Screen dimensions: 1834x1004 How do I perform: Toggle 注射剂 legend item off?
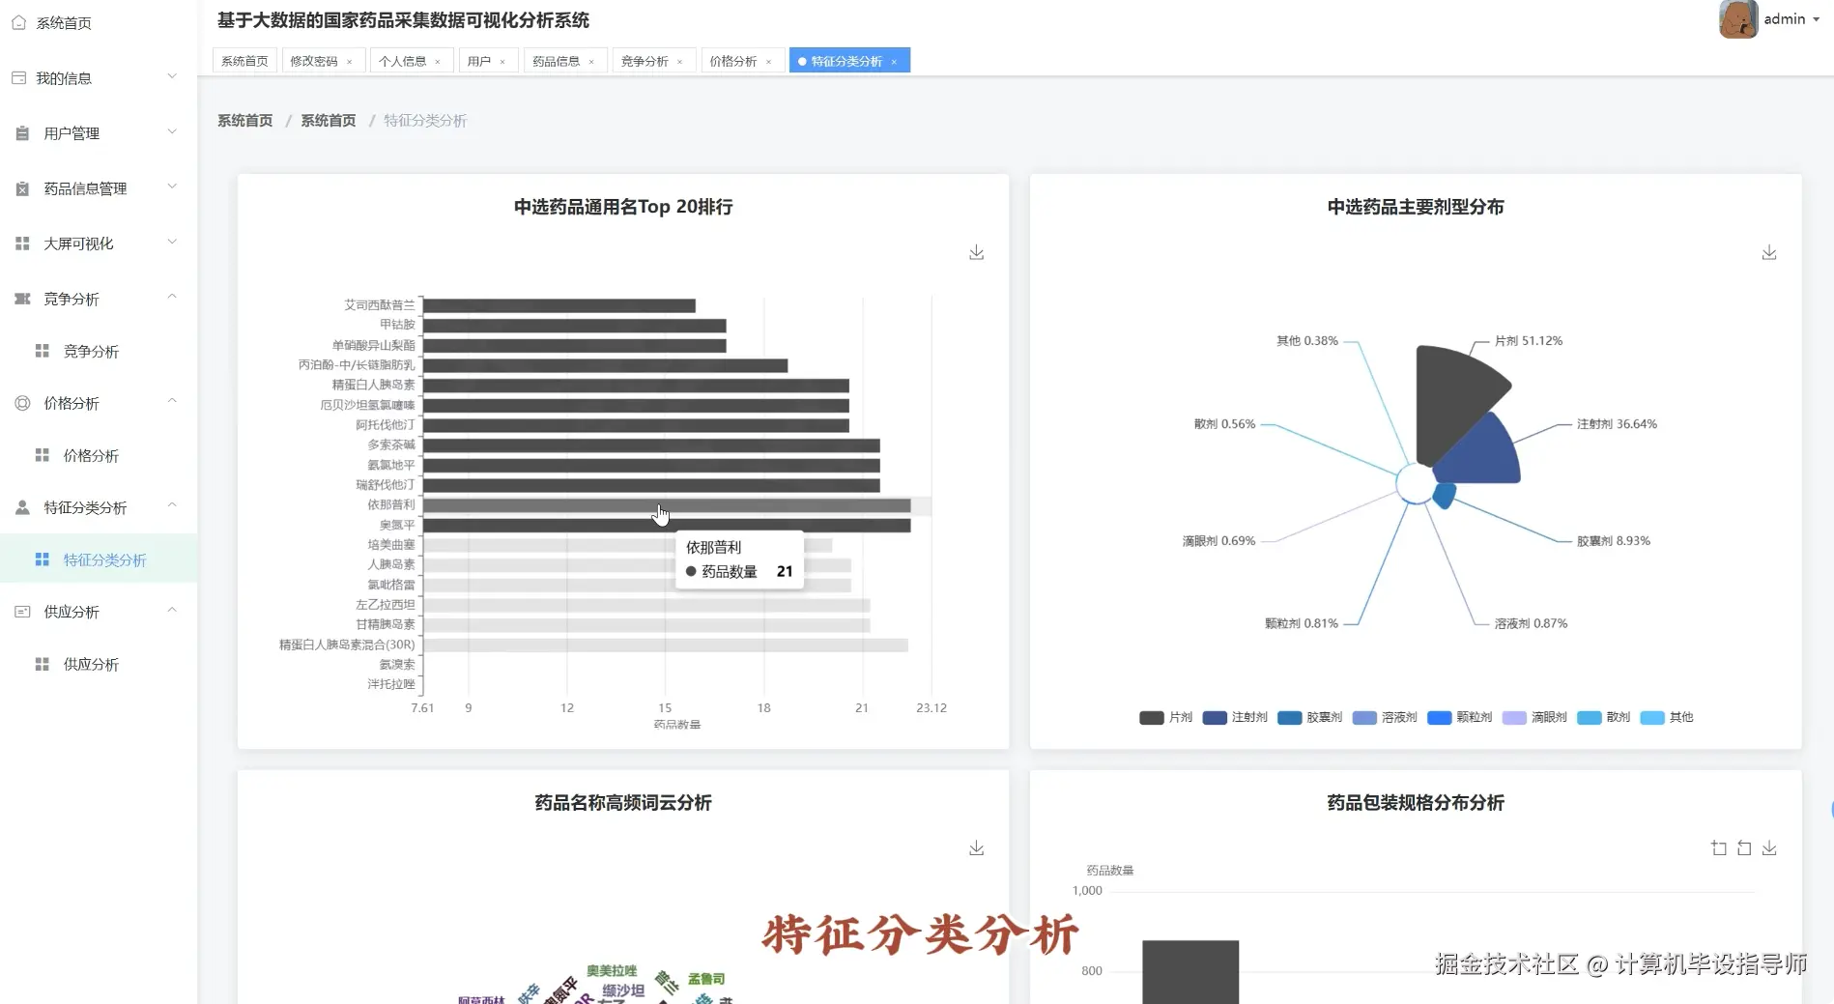tap(1233, 717)
